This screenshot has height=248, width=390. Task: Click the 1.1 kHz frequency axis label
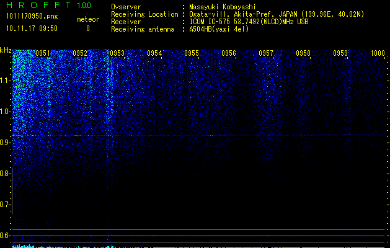pos(5,81)
